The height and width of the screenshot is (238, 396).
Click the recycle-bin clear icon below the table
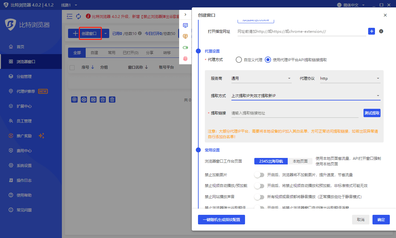[103, 100]
